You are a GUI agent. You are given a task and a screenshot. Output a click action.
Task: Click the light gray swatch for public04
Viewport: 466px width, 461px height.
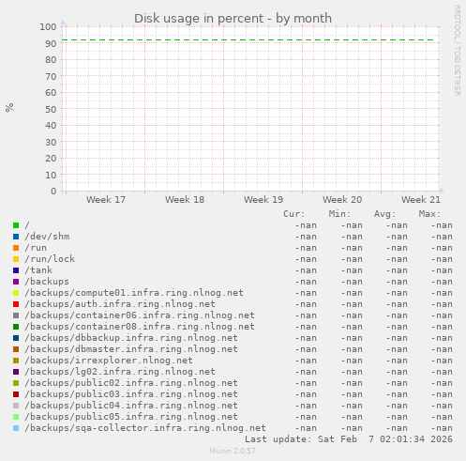[x=16, y=406]
